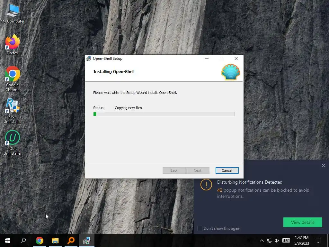Open the Windows Start menu
The image size is (329, 247).
point(8,241)
